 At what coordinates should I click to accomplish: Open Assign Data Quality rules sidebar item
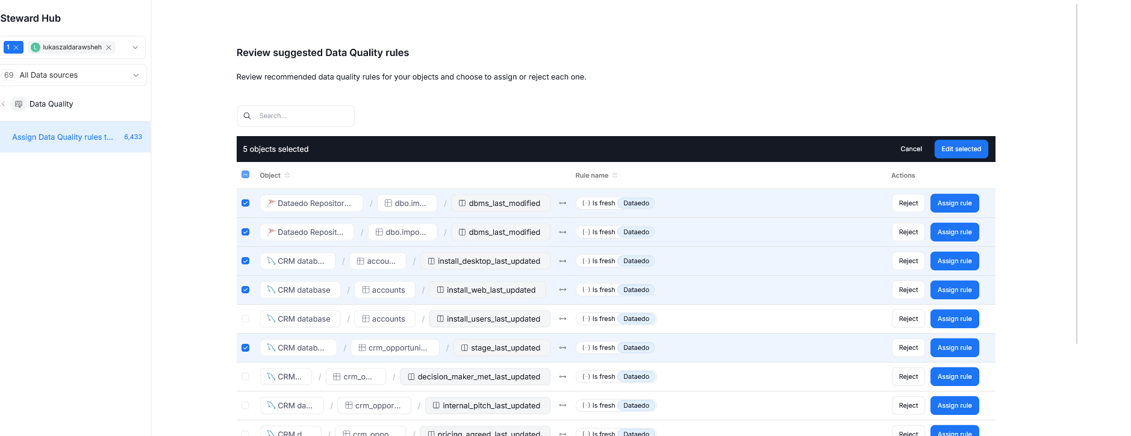pyautogui.click(x=63, y=137)
